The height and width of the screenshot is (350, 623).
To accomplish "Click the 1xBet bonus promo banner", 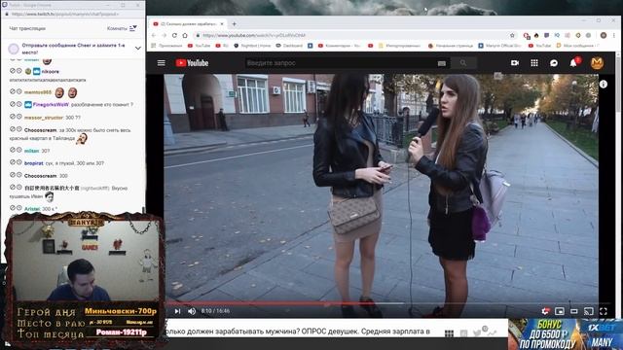I will click(x=566, y=334).
